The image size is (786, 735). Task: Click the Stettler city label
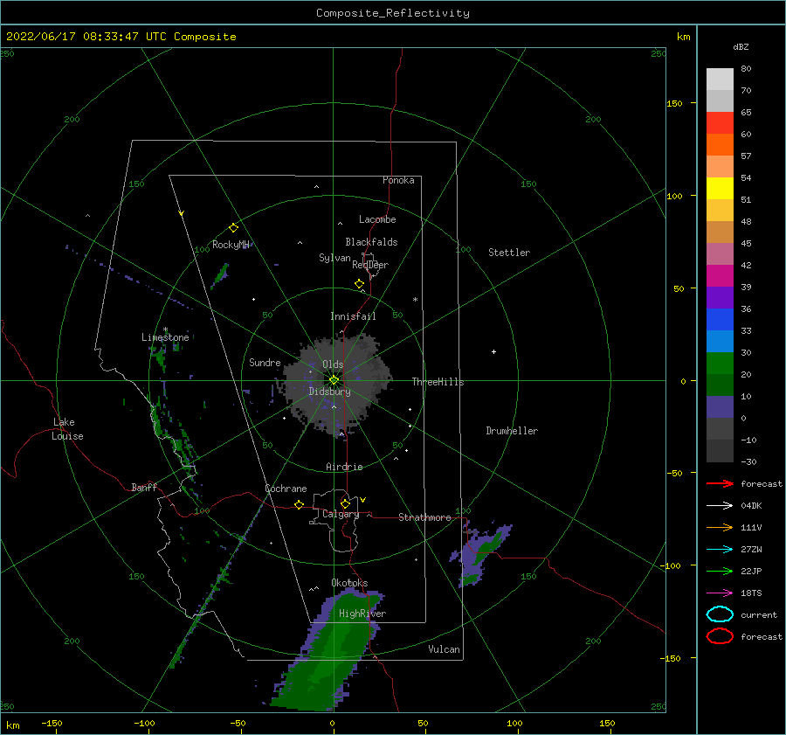[x=509, y=253]
